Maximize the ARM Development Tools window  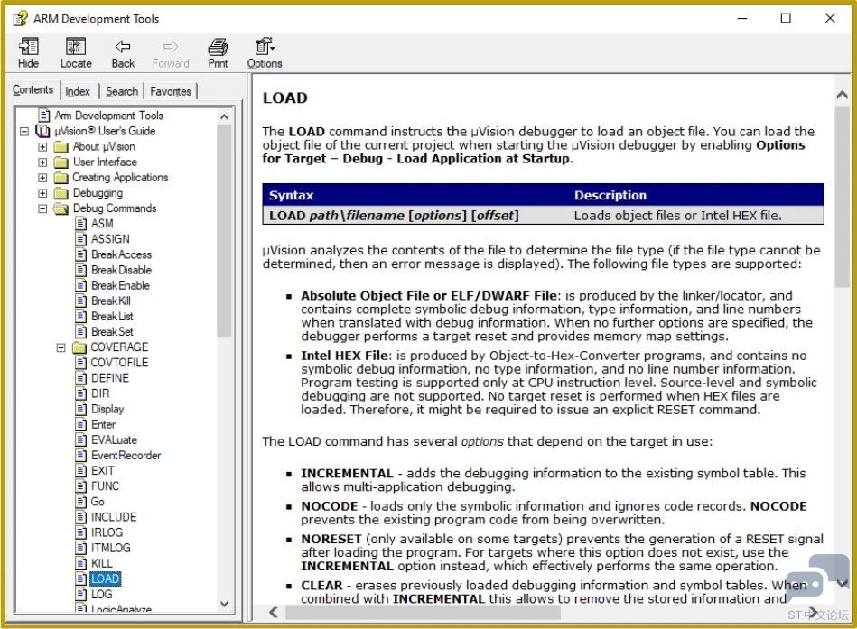(x=786, y=19)
